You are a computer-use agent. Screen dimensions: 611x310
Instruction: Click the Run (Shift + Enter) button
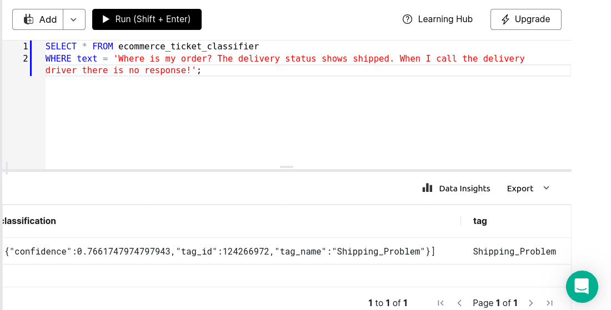click(x=147, y=19)
